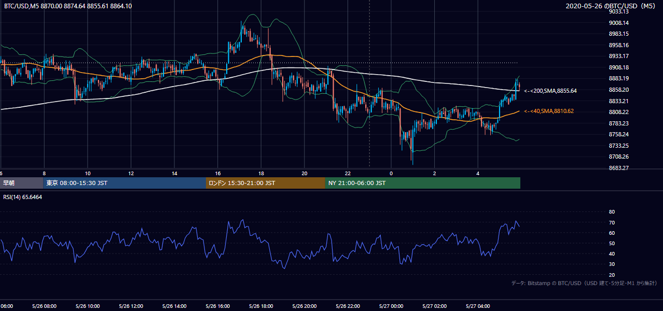The image size is (663, 311).
Task: Click the hour 22 tick under price chart
Action: (x=348, y=173)
